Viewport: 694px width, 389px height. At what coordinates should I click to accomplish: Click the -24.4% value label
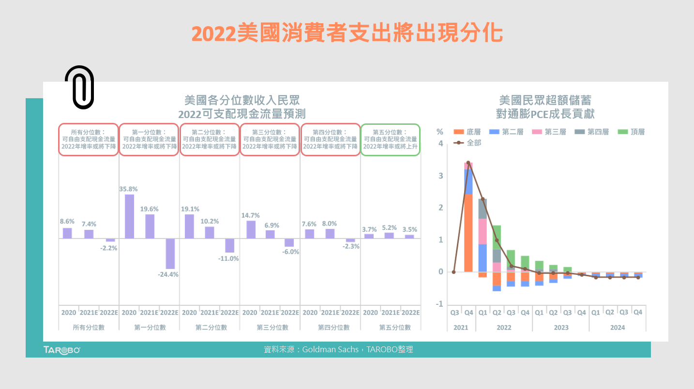click(x=167, y=274)
